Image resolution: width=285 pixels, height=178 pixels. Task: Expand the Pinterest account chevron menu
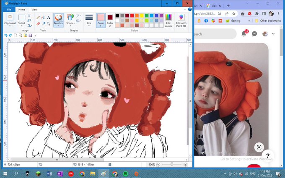point(273,34)
